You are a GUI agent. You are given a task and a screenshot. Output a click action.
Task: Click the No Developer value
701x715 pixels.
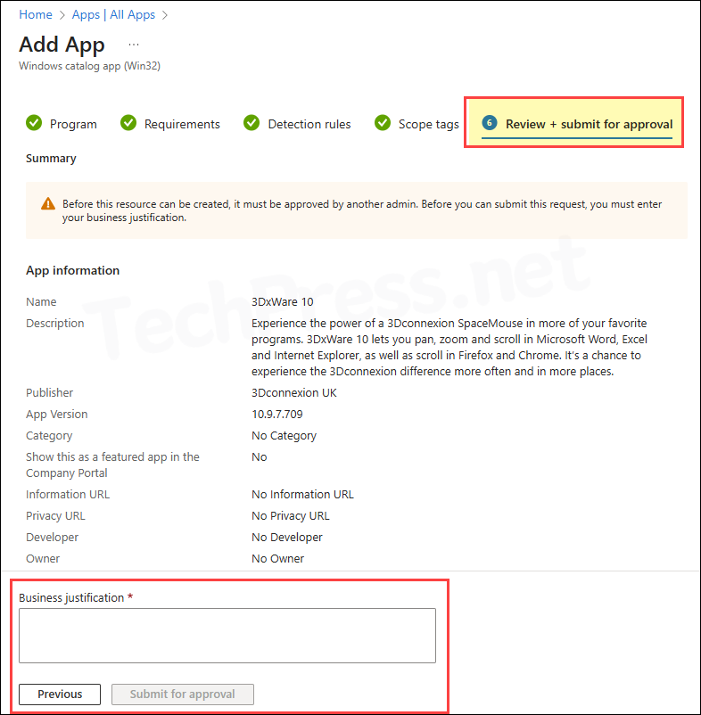[x=287, y=538]
